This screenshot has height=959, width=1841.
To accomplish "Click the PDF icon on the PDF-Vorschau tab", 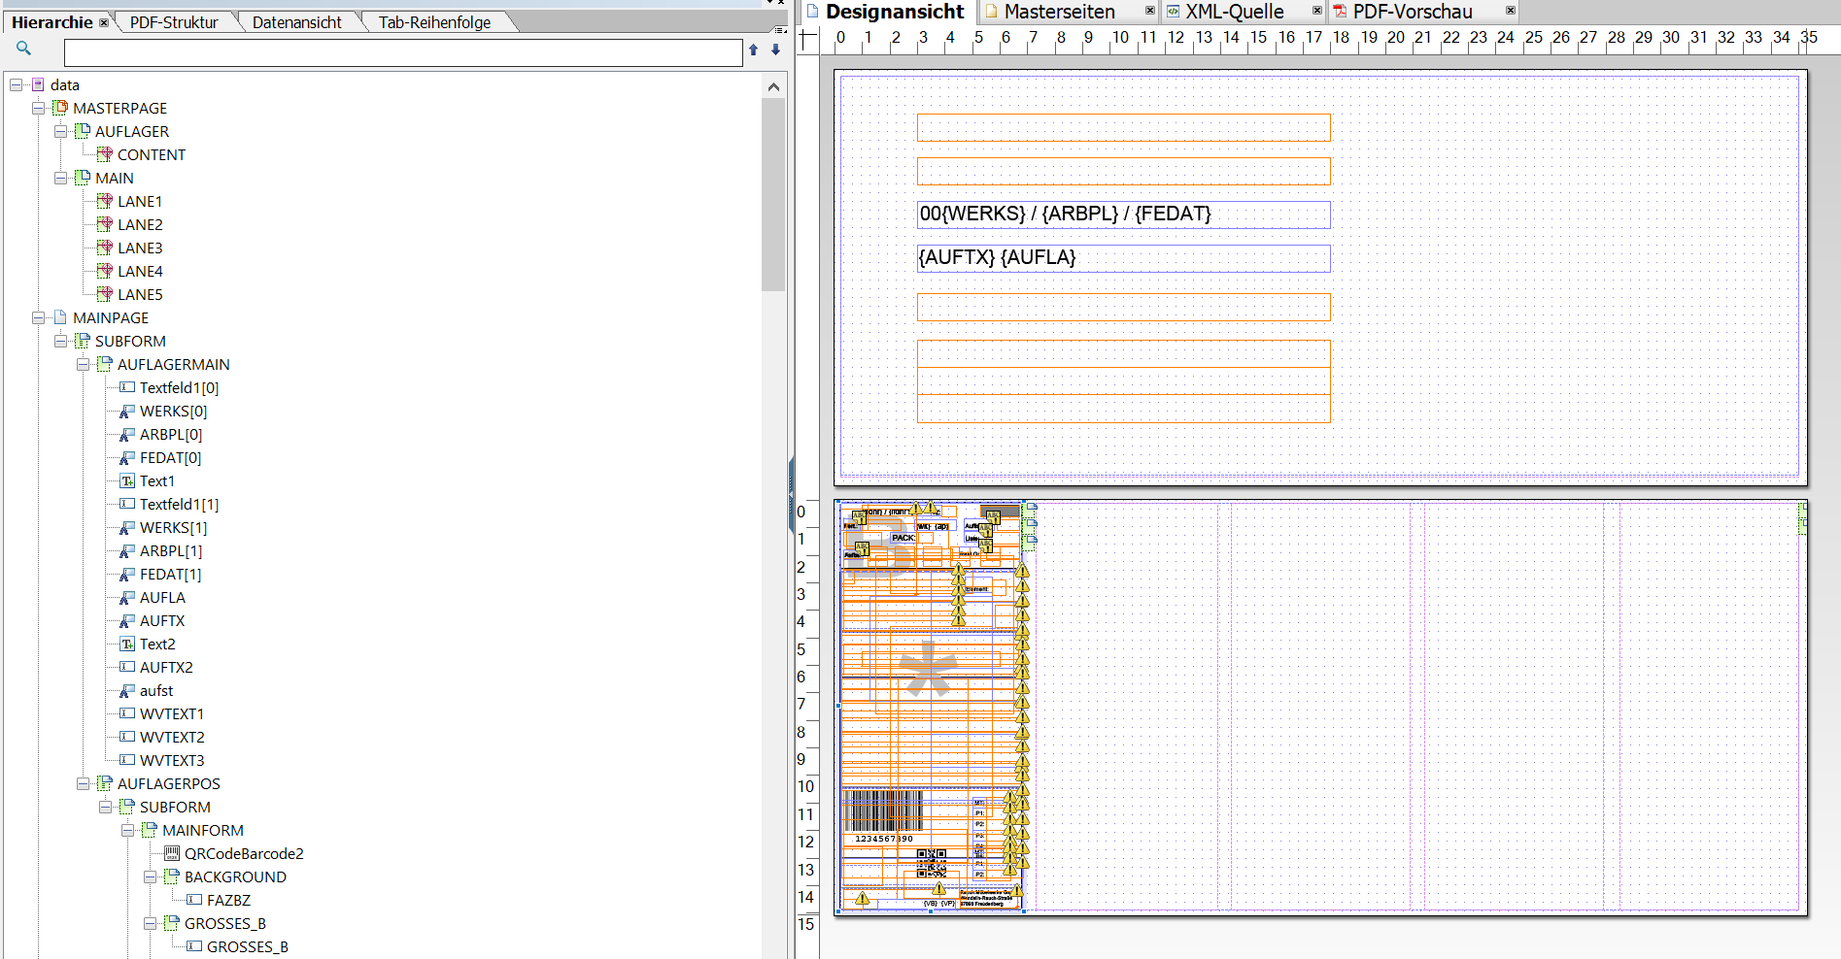I will point(1339,12).
